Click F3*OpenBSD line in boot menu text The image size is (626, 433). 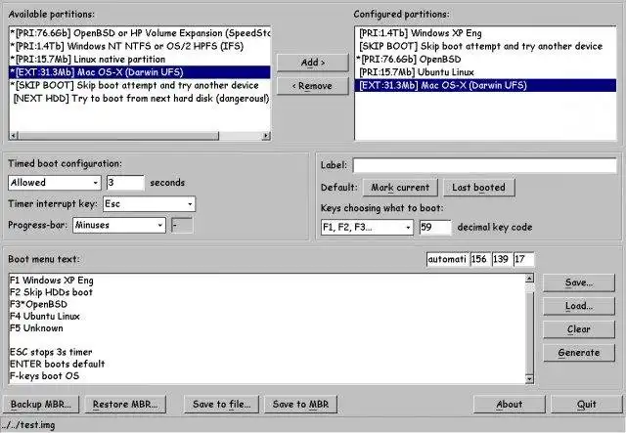(38, 305)
